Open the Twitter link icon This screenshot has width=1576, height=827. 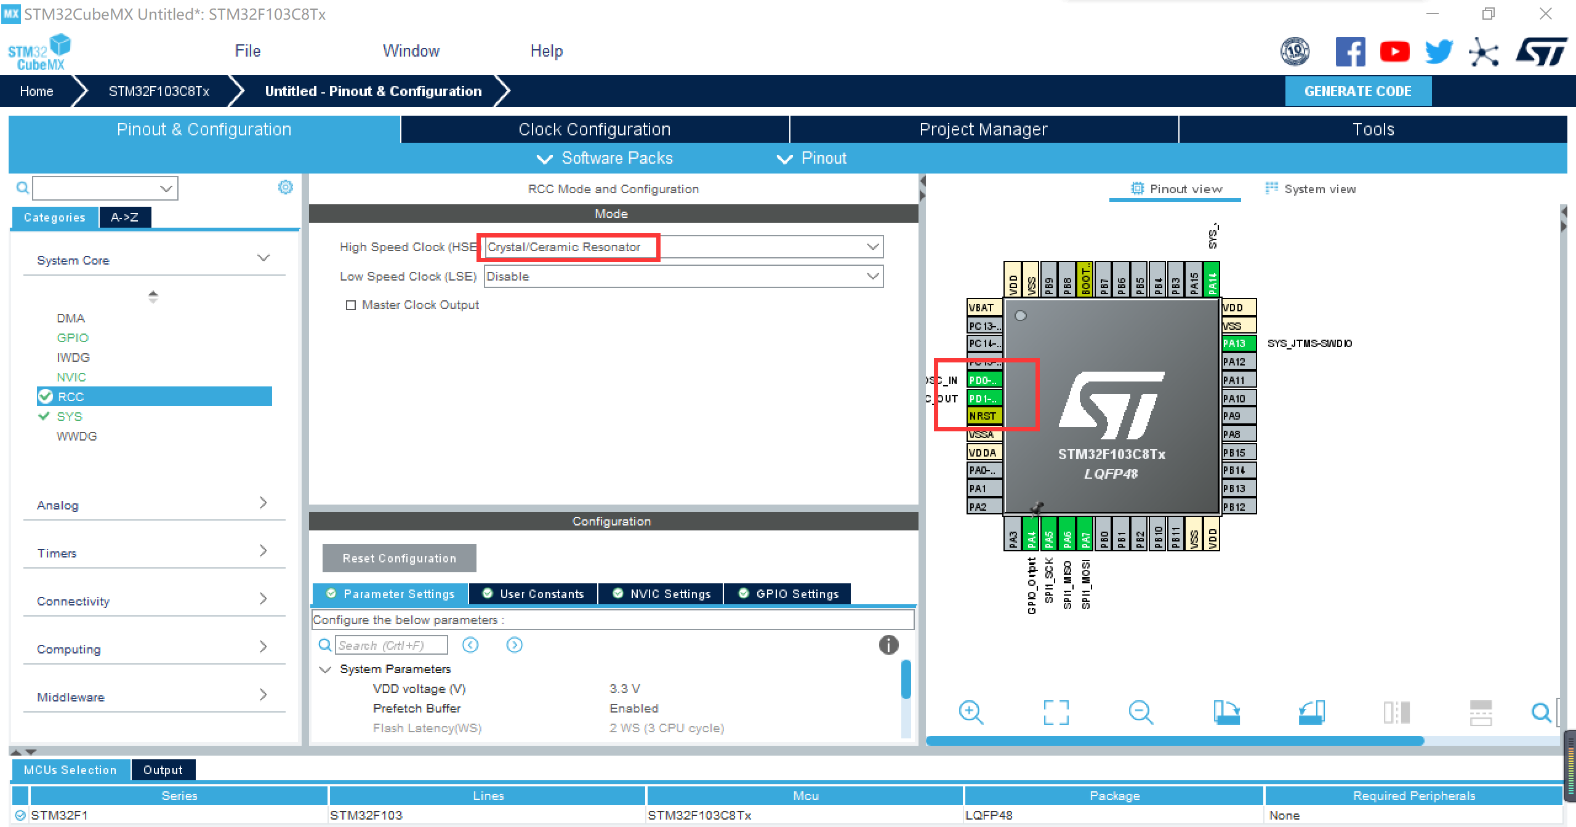coord(1439,52)
